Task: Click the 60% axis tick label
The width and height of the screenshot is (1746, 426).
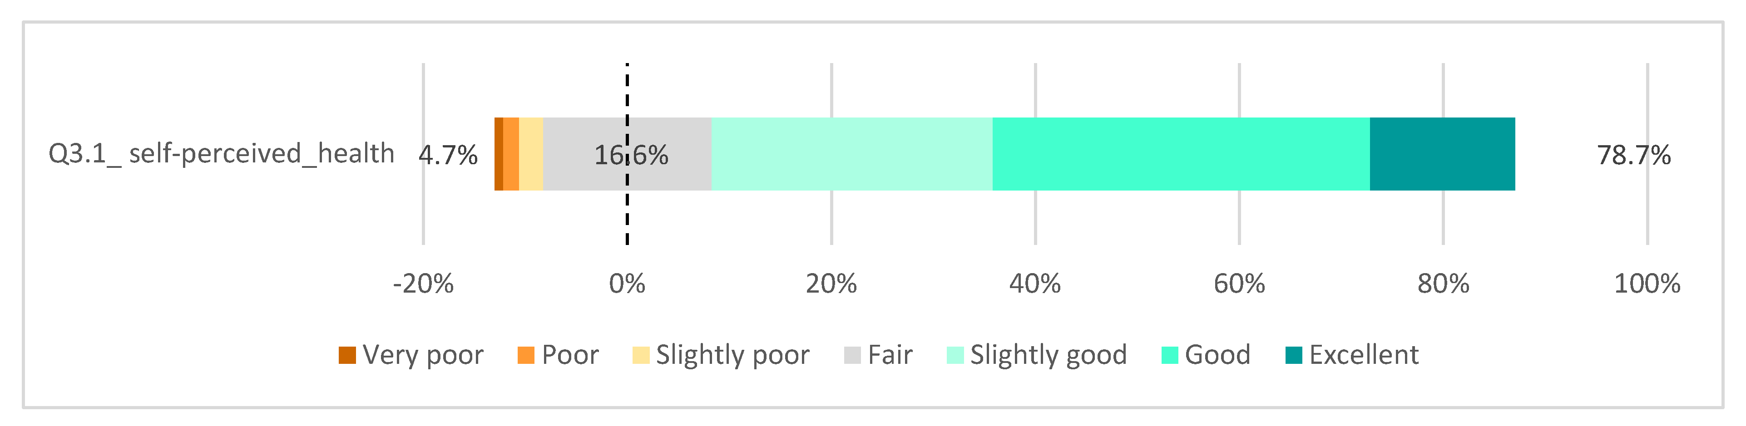Action: 1239,284
